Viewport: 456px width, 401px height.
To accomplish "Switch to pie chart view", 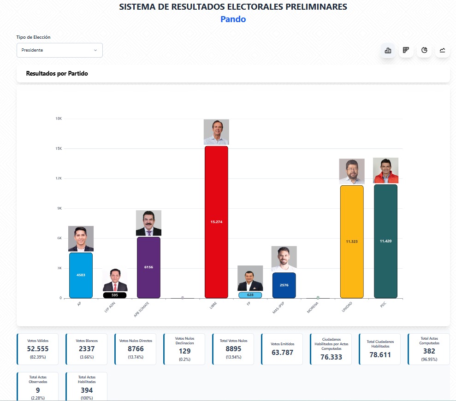I will point(424,50).
